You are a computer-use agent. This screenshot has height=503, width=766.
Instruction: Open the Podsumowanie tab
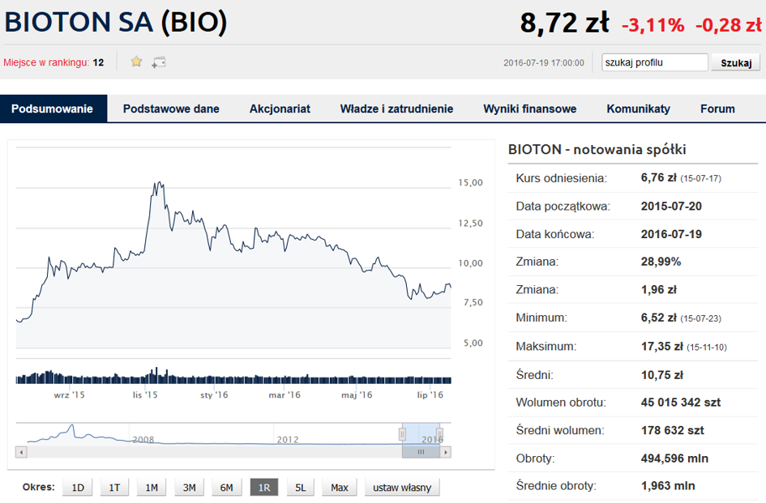pyautogui.click(x=52, y=109)
